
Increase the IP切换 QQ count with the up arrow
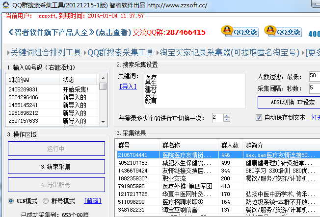click(226, 115)
